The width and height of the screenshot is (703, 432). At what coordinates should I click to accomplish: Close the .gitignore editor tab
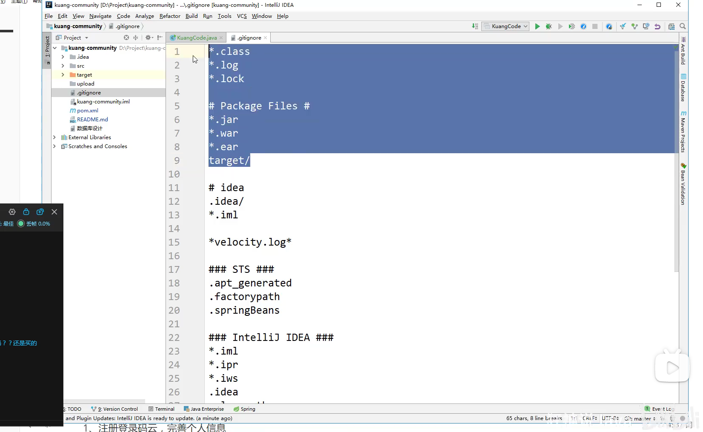coord(266,38)
